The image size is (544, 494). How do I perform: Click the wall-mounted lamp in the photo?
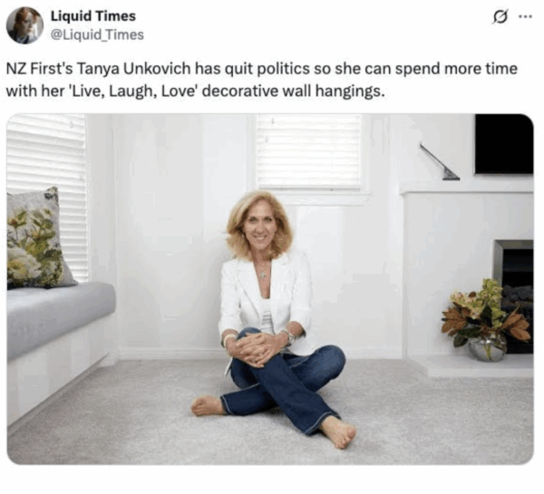[440, 161]
